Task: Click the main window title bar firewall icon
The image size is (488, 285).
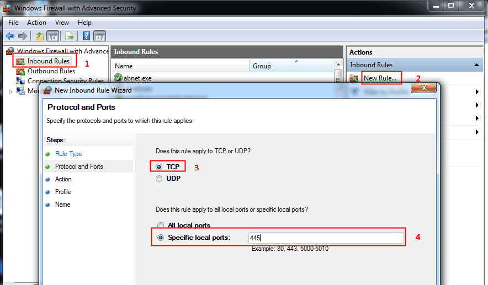Action: click(x=7, y=8)
